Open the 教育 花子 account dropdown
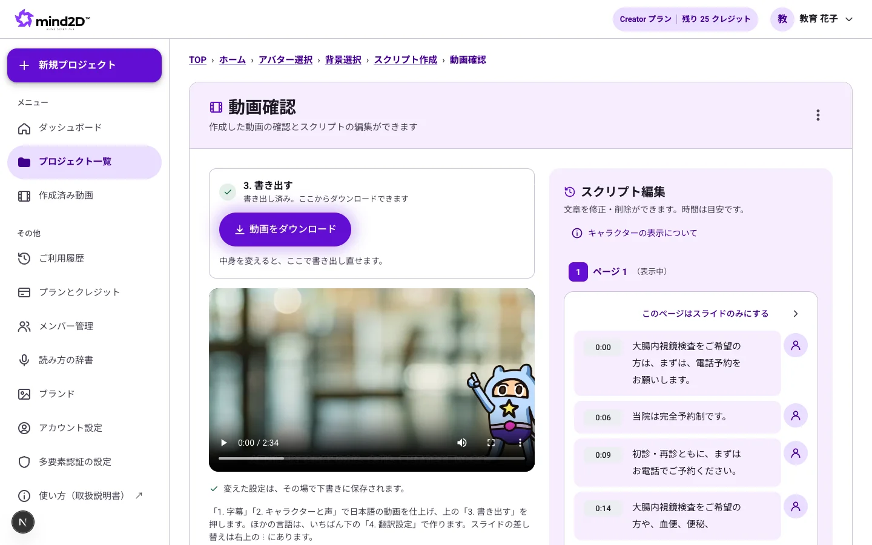This screenshot has width=872, height=545. (812, 19)
